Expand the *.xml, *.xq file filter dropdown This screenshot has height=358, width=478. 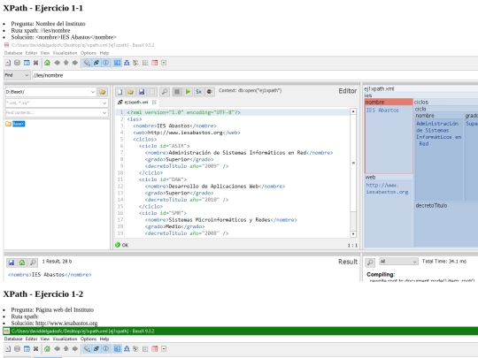(x=104, y=103)
